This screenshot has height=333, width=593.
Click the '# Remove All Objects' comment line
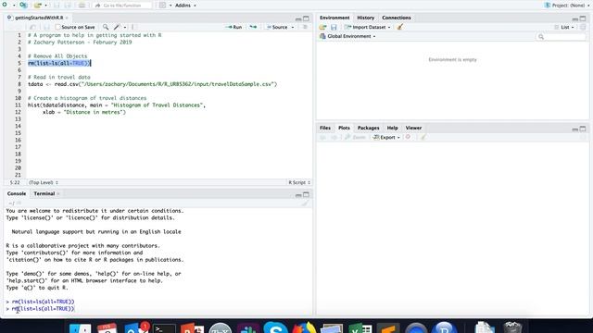(57, 55)
